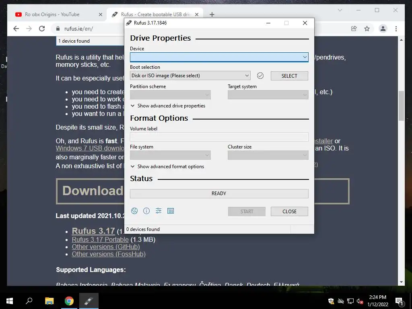Image resolution: width=412 pixels, height=309 pixels.
Task: Click the webpage scrollbar up arrow
Action: (401, 40)
